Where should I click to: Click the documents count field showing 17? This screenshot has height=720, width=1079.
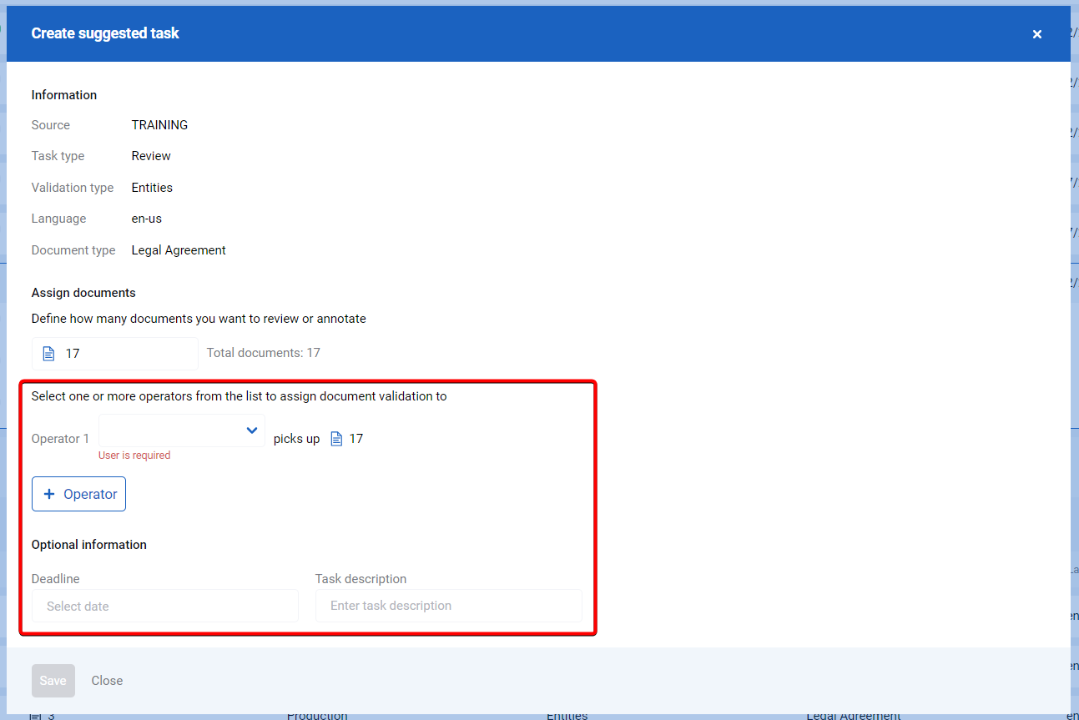click(115, 354)
